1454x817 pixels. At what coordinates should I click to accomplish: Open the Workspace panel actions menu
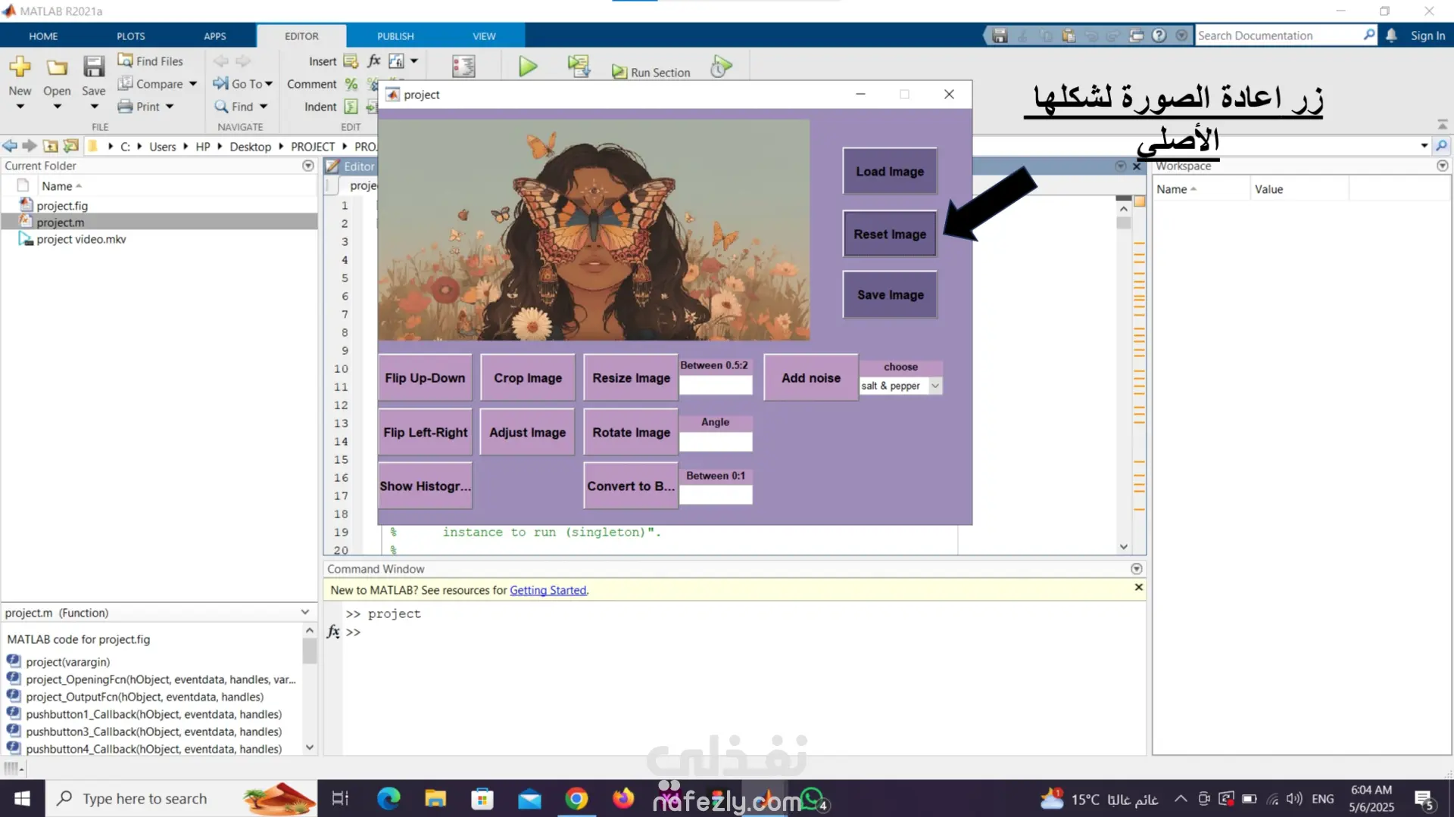coord(1443,166)
